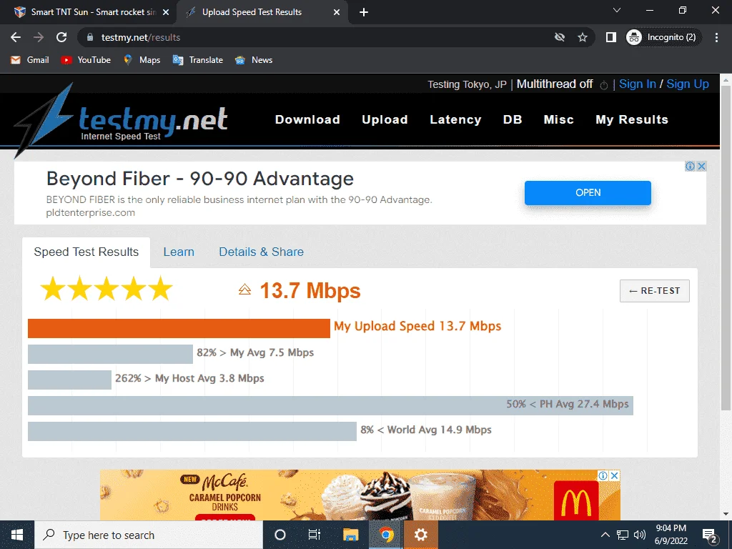Screen dimensions: 732x549
Task: Open Chrome's three-dot menu
Action: (x=716, y=37)
